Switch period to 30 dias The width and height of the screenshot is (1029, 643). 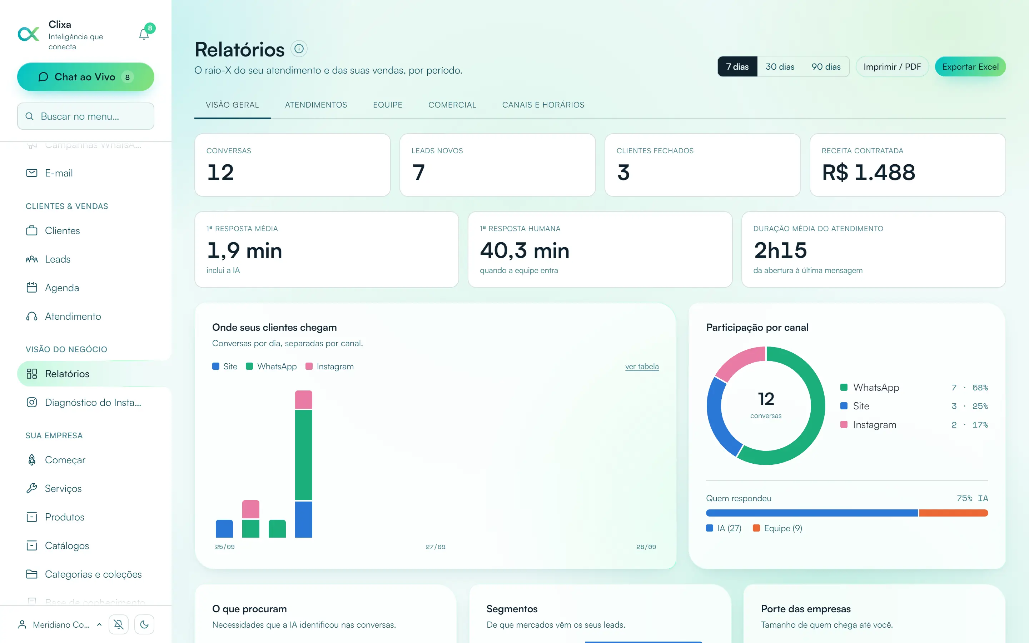[x=780, y=67]
